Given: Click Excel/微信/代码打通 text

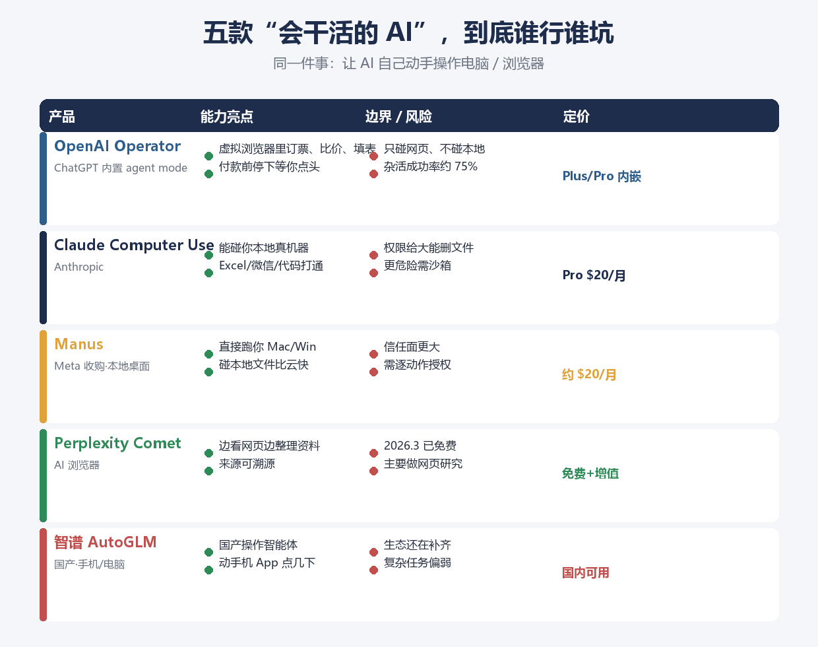Looking at the screenshot, I should [x=271, y=265].
